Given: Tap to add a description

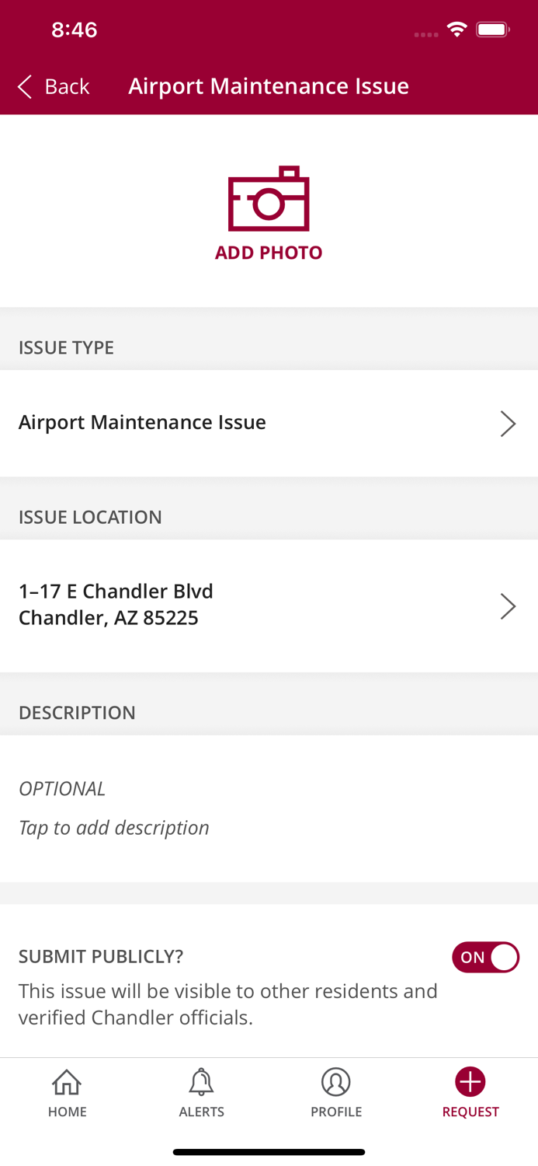Looking at the screenshot, I should pos(114,827).
